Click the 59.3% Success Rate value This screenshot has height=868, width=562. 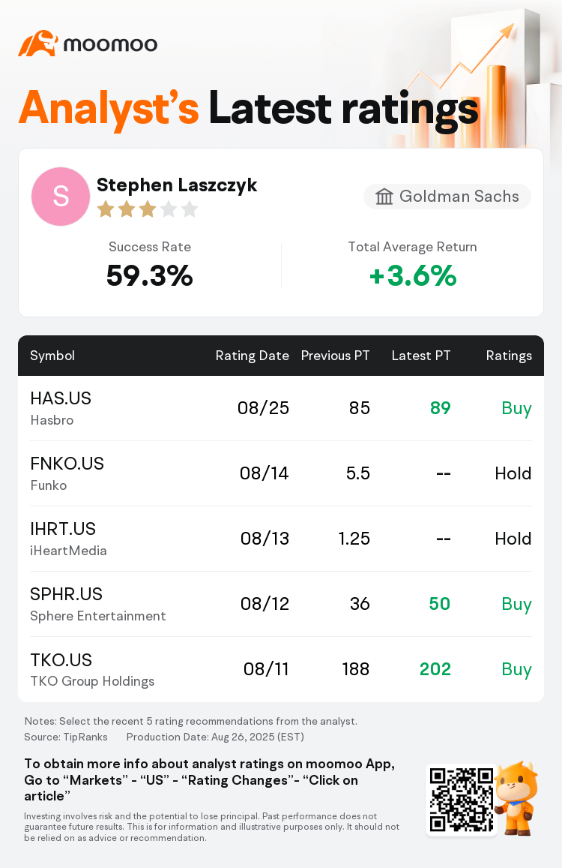[x=149, y=275]
